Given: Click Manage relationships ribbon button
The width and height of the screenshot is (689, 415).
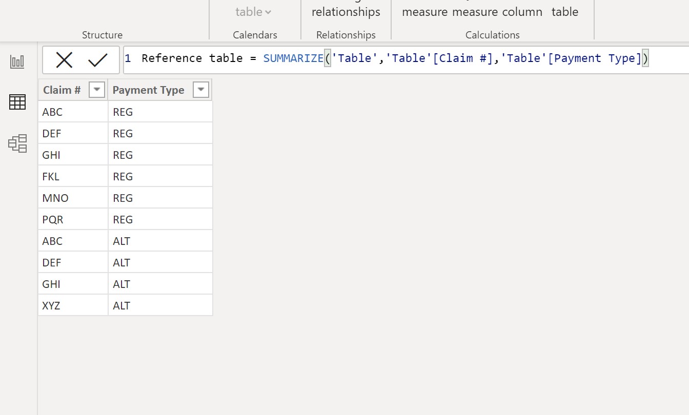Looking at the screenshot, I should tap(346, 12).
